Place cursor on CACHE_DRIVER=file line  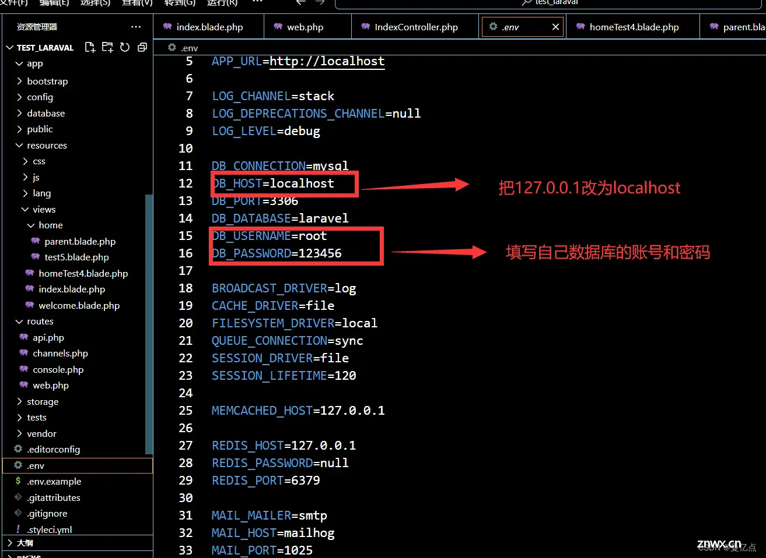273,306
